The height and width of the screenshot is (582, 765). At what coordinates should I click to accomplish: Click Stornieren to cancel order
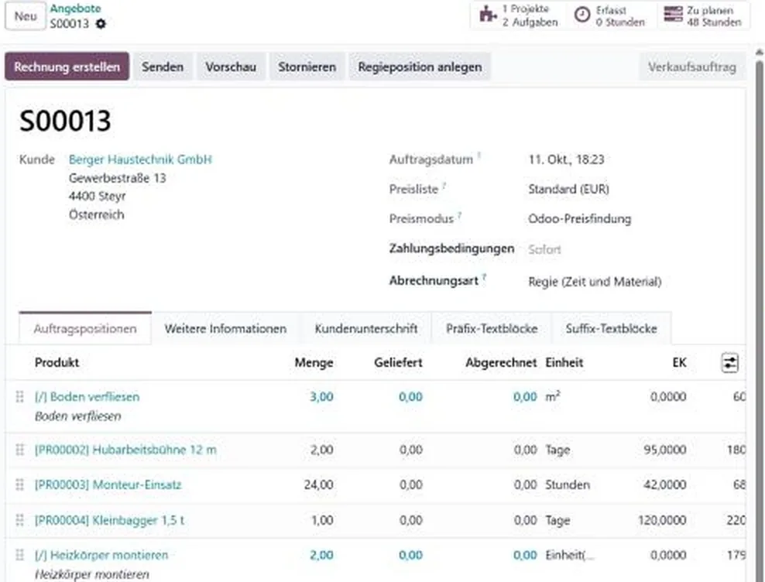[x=307, y=67]
